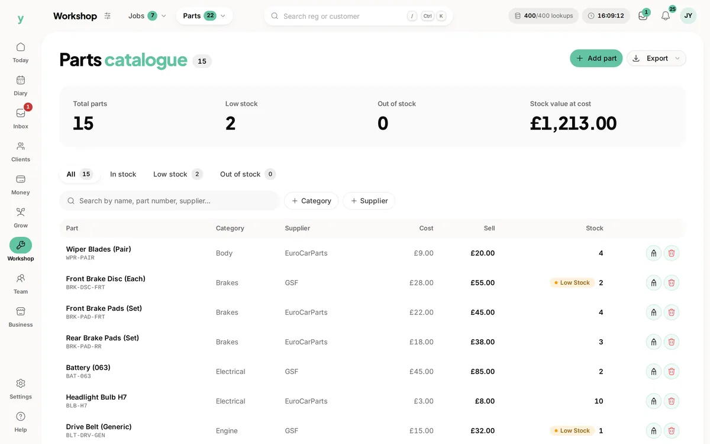Sort by the Cost column header
This screenshot has height=444, width=710.
(x=426, y=228)
